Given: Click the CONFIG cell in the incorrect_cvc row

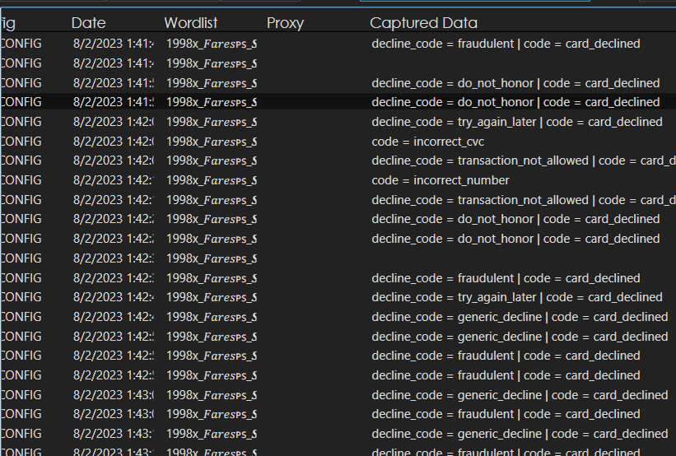Looking at the screenshot, I should pos(21,142).
